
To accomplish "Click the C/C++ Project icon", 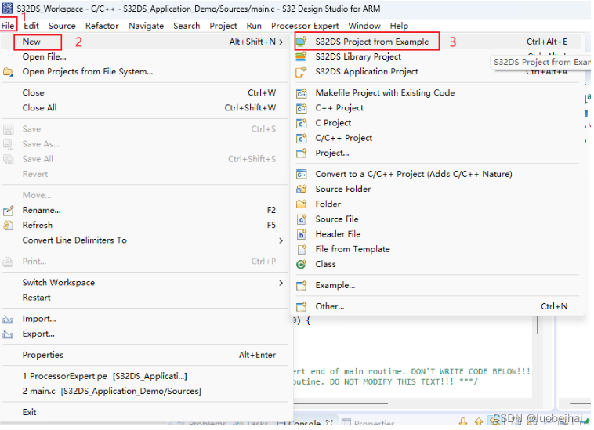I will tap(301, 139).
